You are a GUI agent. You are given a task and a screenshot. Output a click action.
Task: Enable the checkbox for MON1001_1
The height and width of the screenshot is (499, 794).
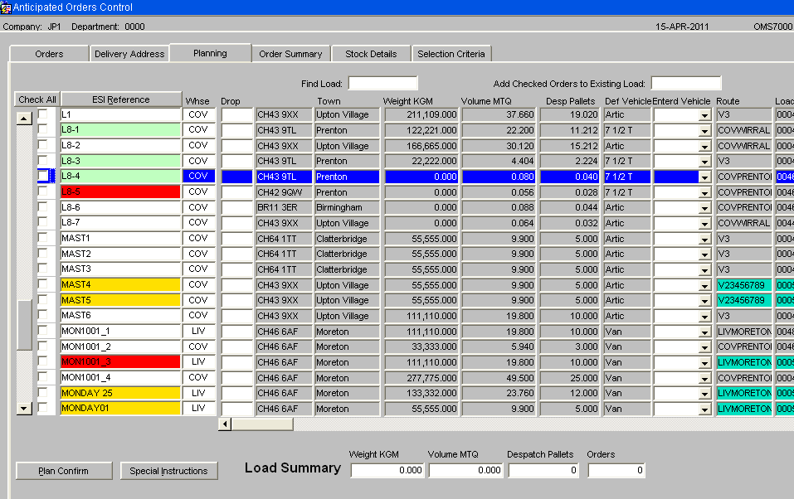(x=42, y=331)
